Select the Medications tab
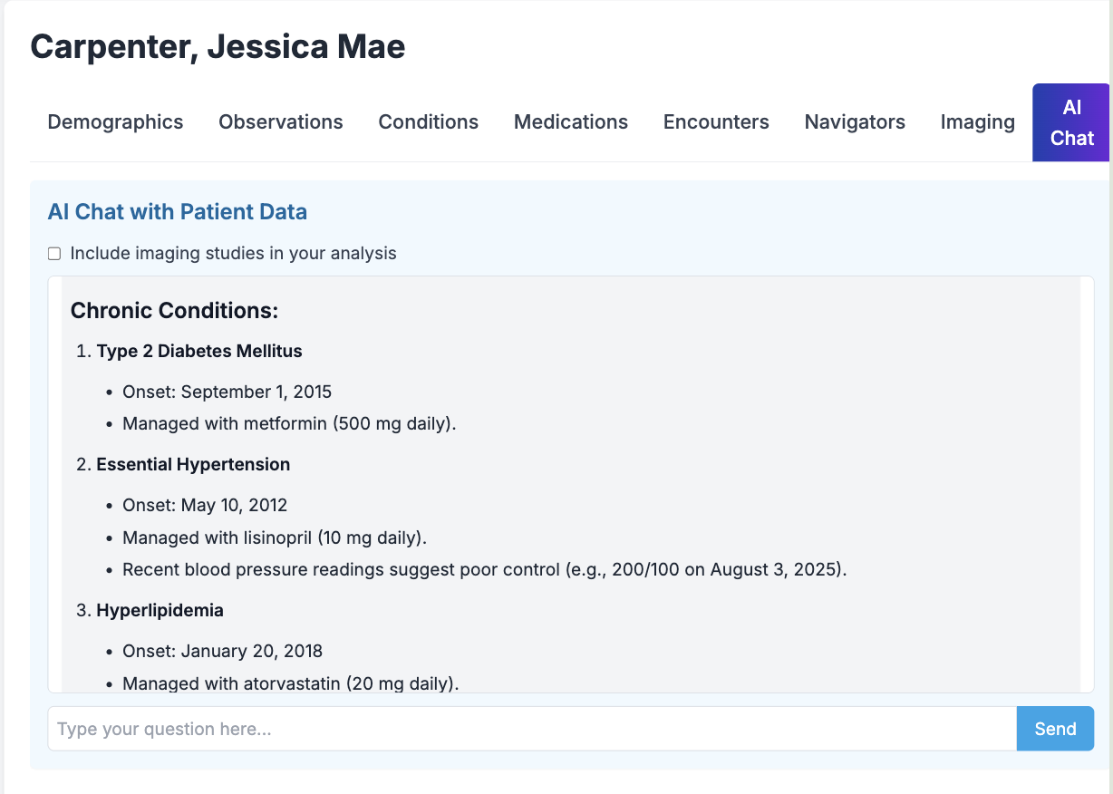Image resolution: width=1113 pixels, height=794 pixels. pyautogui.click(x=571, y=122)
